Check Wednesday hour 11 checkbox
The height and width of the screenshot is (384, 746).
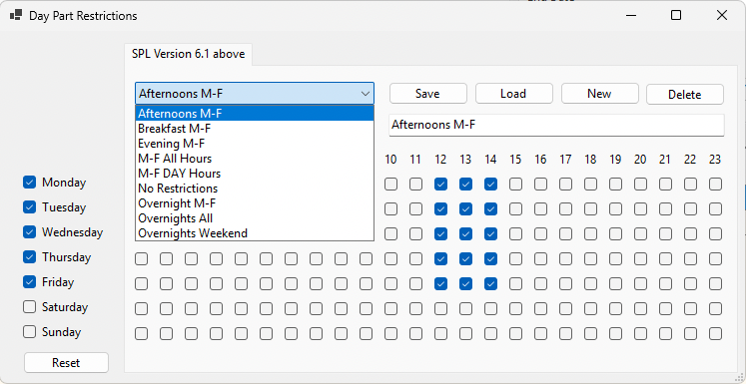tap(415, 233)
